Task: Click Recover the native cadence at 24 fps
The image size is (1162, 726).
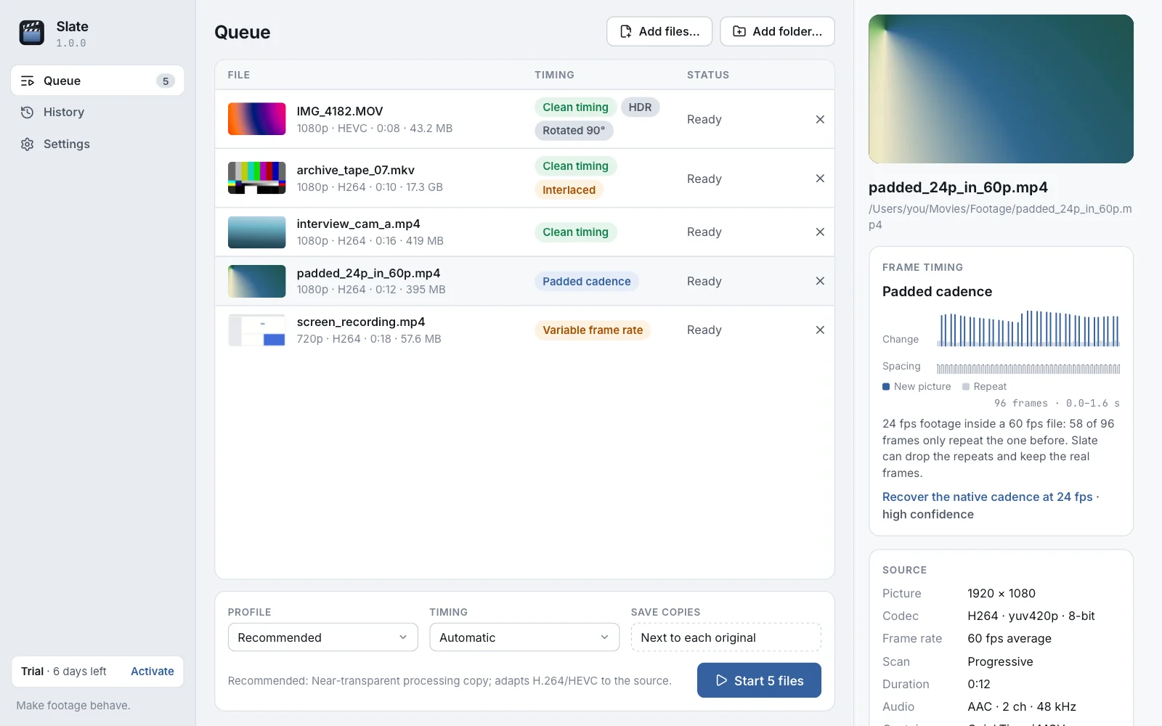Action: [988, 497]
